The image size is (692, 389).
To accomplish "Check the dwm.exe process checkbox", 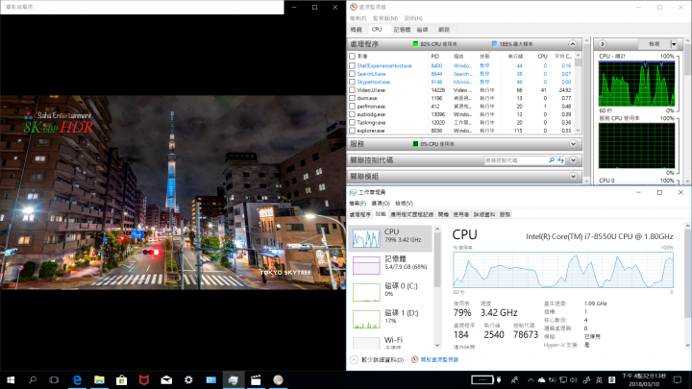I will click(x=352, y=98).
